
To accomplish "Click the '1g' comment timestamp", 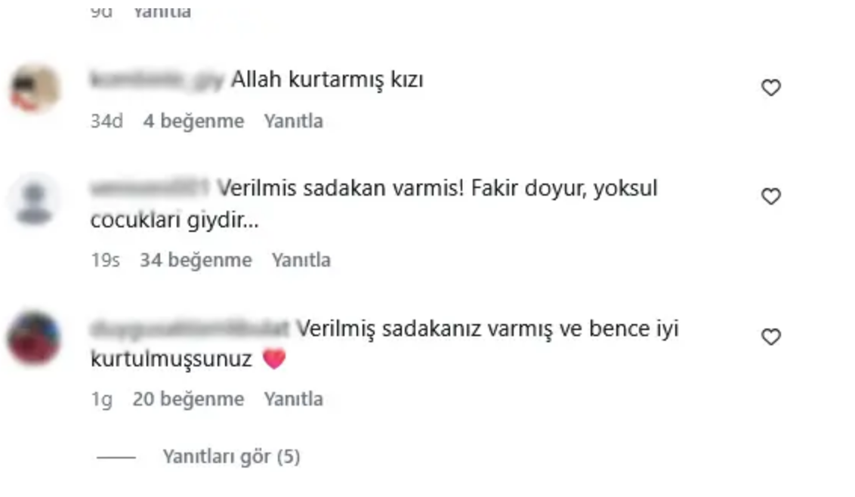I will pyautogui.click(x=102, y=400).
